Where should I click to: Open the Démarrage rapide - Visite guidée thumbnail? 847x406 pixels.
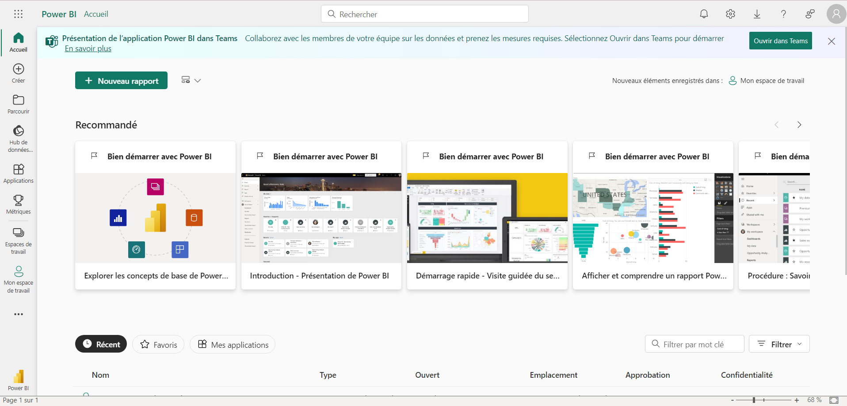point(487,218)
